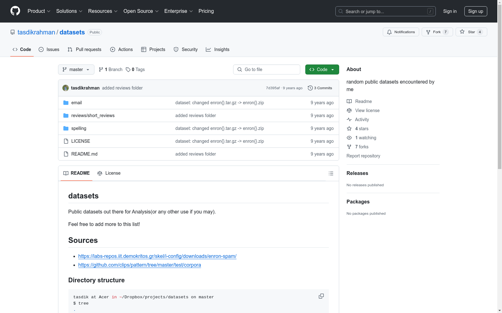Click Report repository link

coord(363,156)
